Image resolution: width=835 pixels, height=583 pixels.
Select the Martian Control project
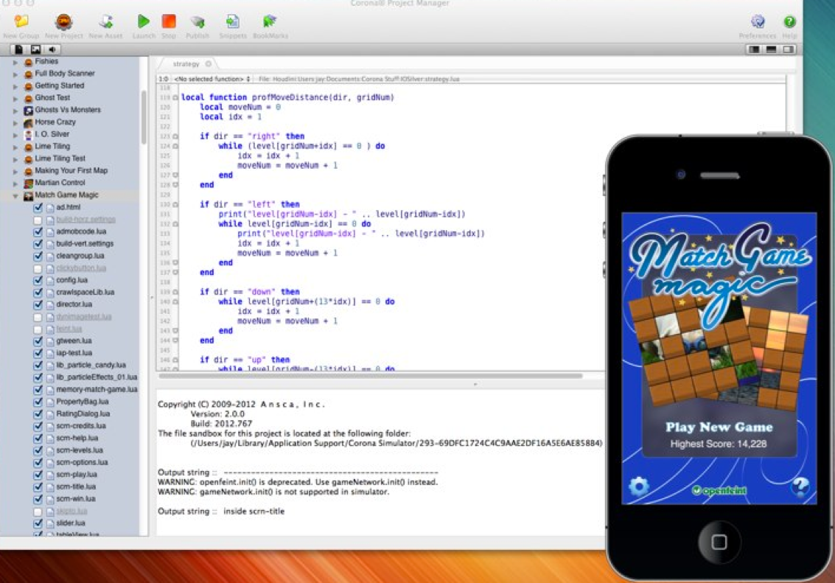60,183
